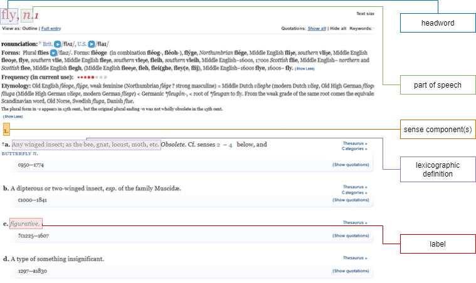Jump to sense 2 cross-reference

pos(218,145)
